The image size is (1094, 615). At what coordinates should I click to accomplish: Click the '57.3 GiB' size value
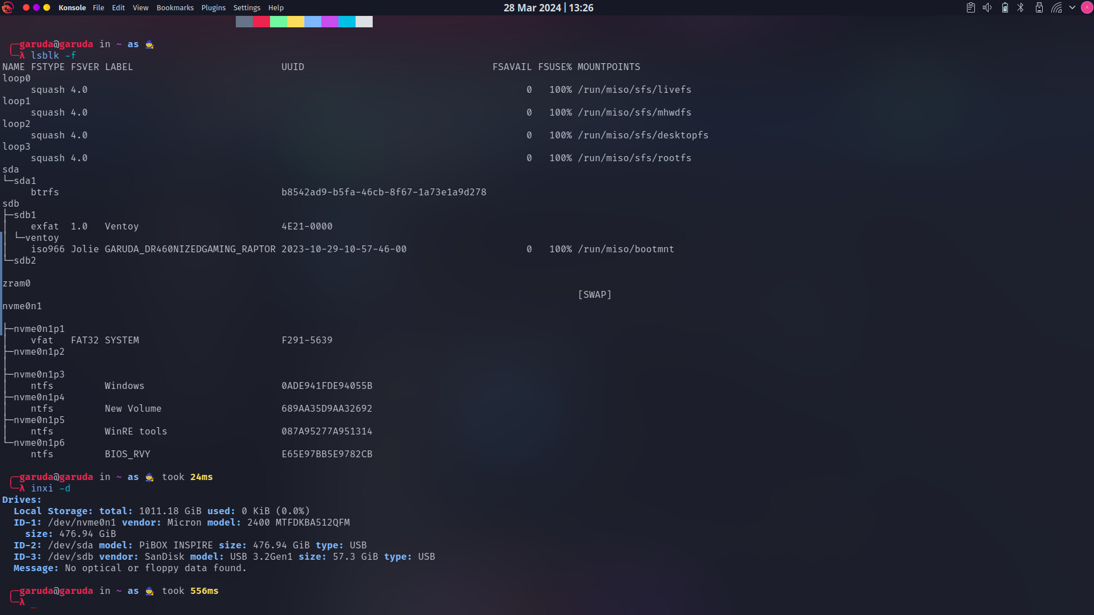355,556
